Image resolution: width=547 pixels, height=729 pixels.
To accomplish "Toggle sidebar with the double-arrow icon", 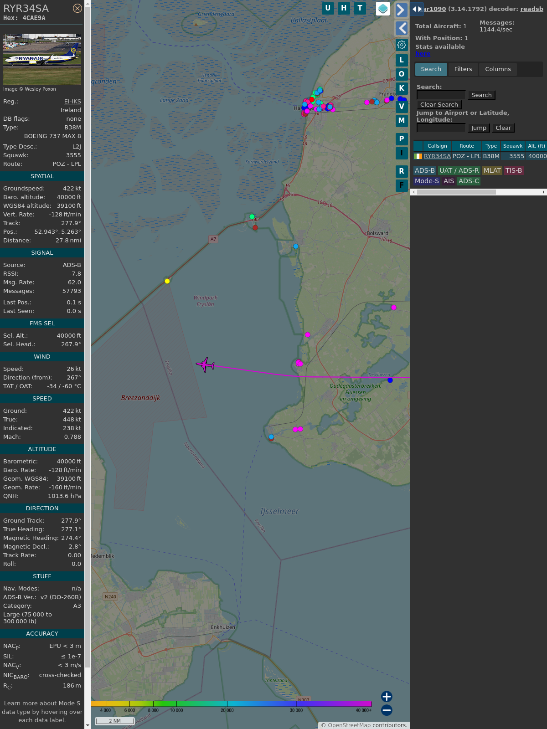I will [x=417, y=9].
